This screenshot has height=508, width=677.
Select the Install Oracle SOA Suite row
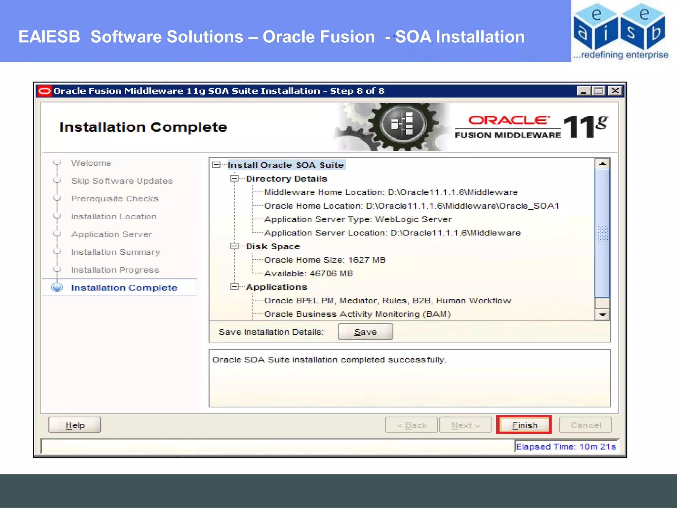coord(286,165)
